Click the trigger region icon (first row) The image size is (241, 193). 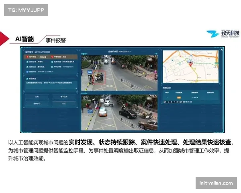point(27,62)
